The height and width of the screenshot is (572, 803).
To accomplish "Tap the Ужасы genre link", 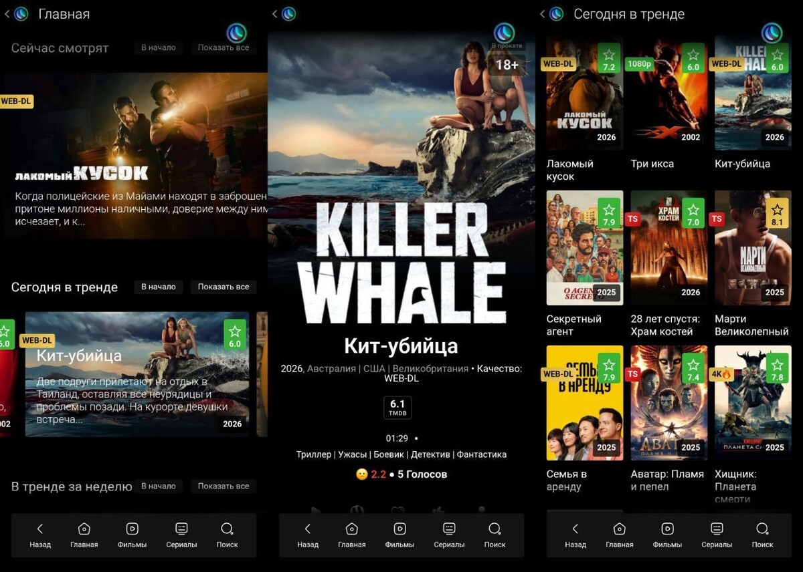I will point(352,454).
